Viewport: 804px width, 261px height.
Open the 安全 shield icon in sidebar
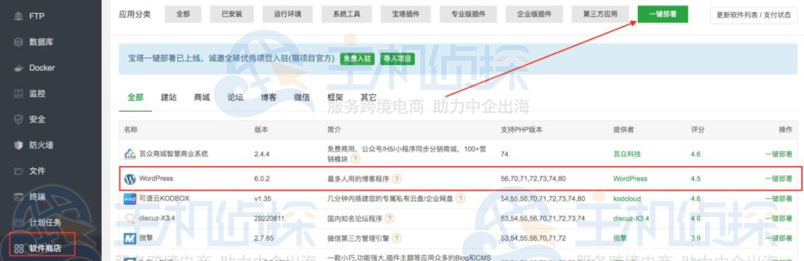(x=18, y=119)
